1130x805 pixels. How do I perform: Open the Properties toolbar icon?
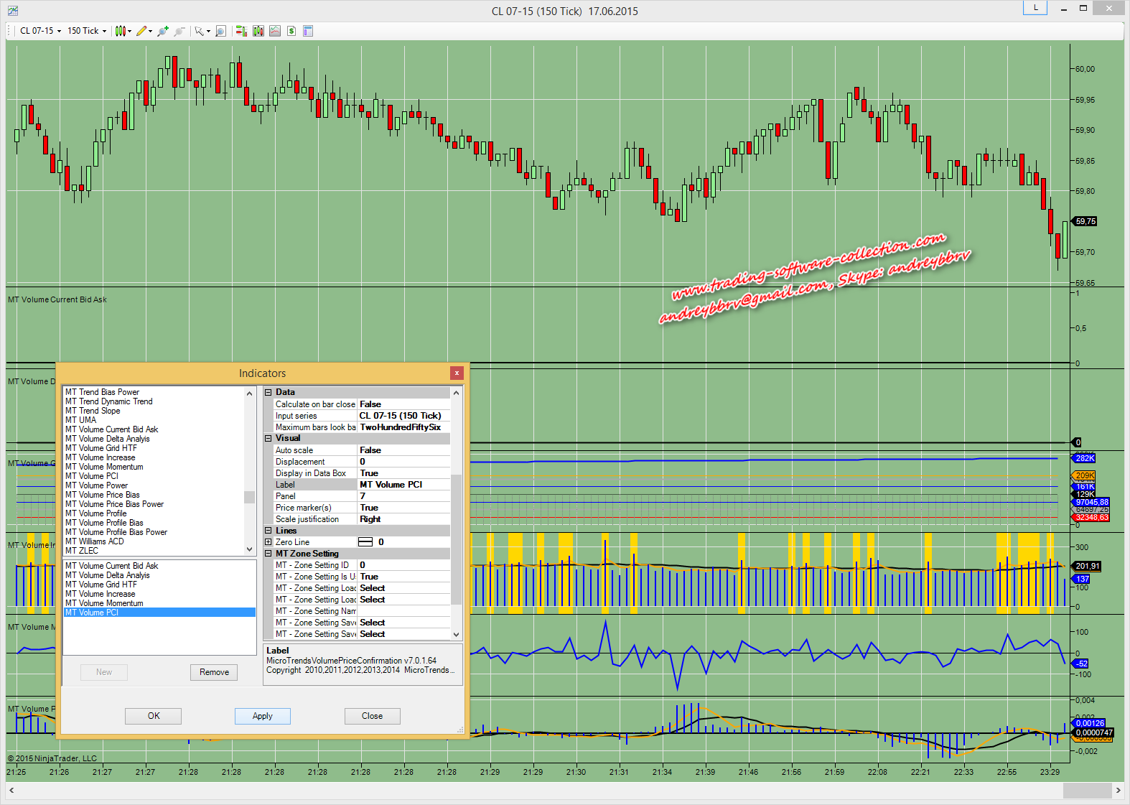pyautogui.click(x=308, y=31)
